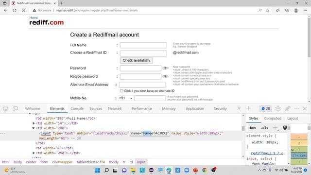This screenshot has height=175, width=311.
Task: Activate the DevTools inspect element picker
Action: point(5,108)
